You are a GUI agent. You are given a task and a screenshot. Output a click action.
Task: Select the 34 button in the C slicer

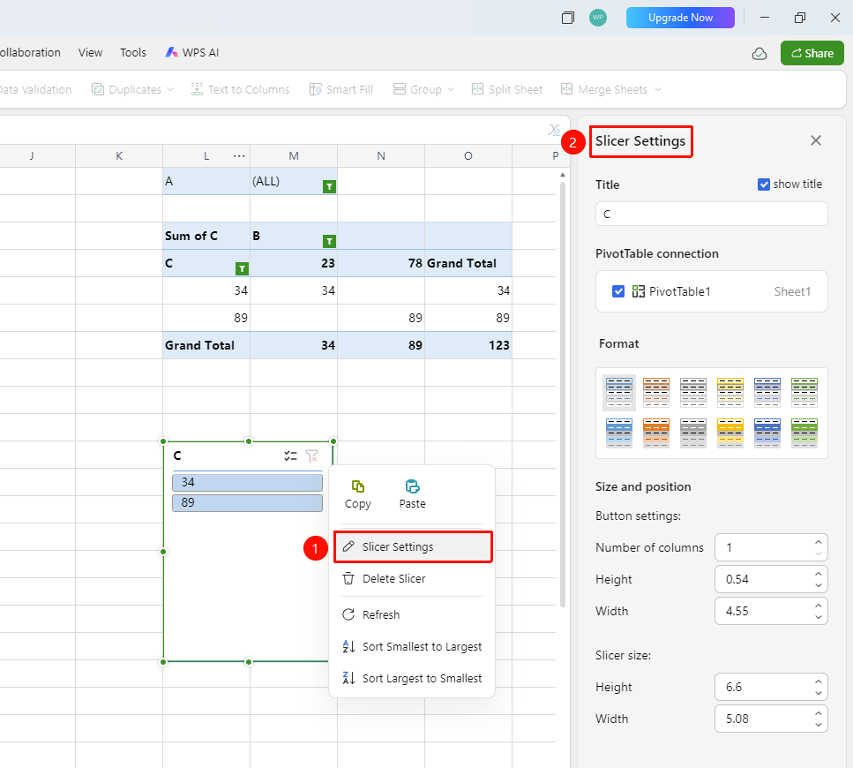click(x=248, y=483)
